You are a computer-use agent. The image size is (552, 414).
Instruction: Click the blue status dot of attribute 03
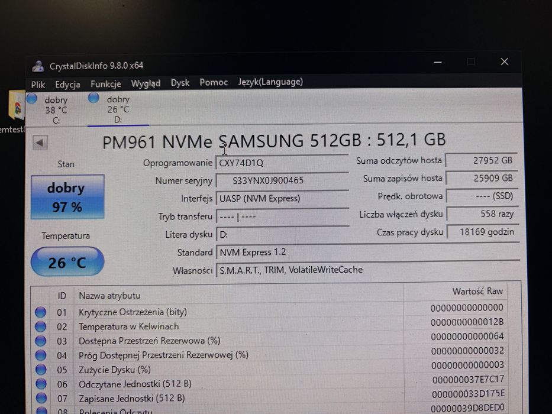pyautogui.click(x=40, y=341)
